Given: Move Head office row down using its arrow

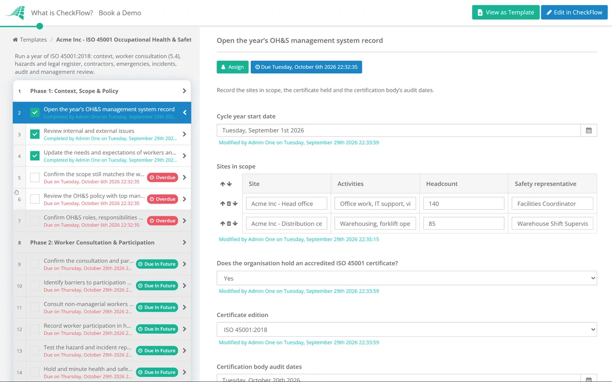Looking at the screenshot, I should coord(235,203).
